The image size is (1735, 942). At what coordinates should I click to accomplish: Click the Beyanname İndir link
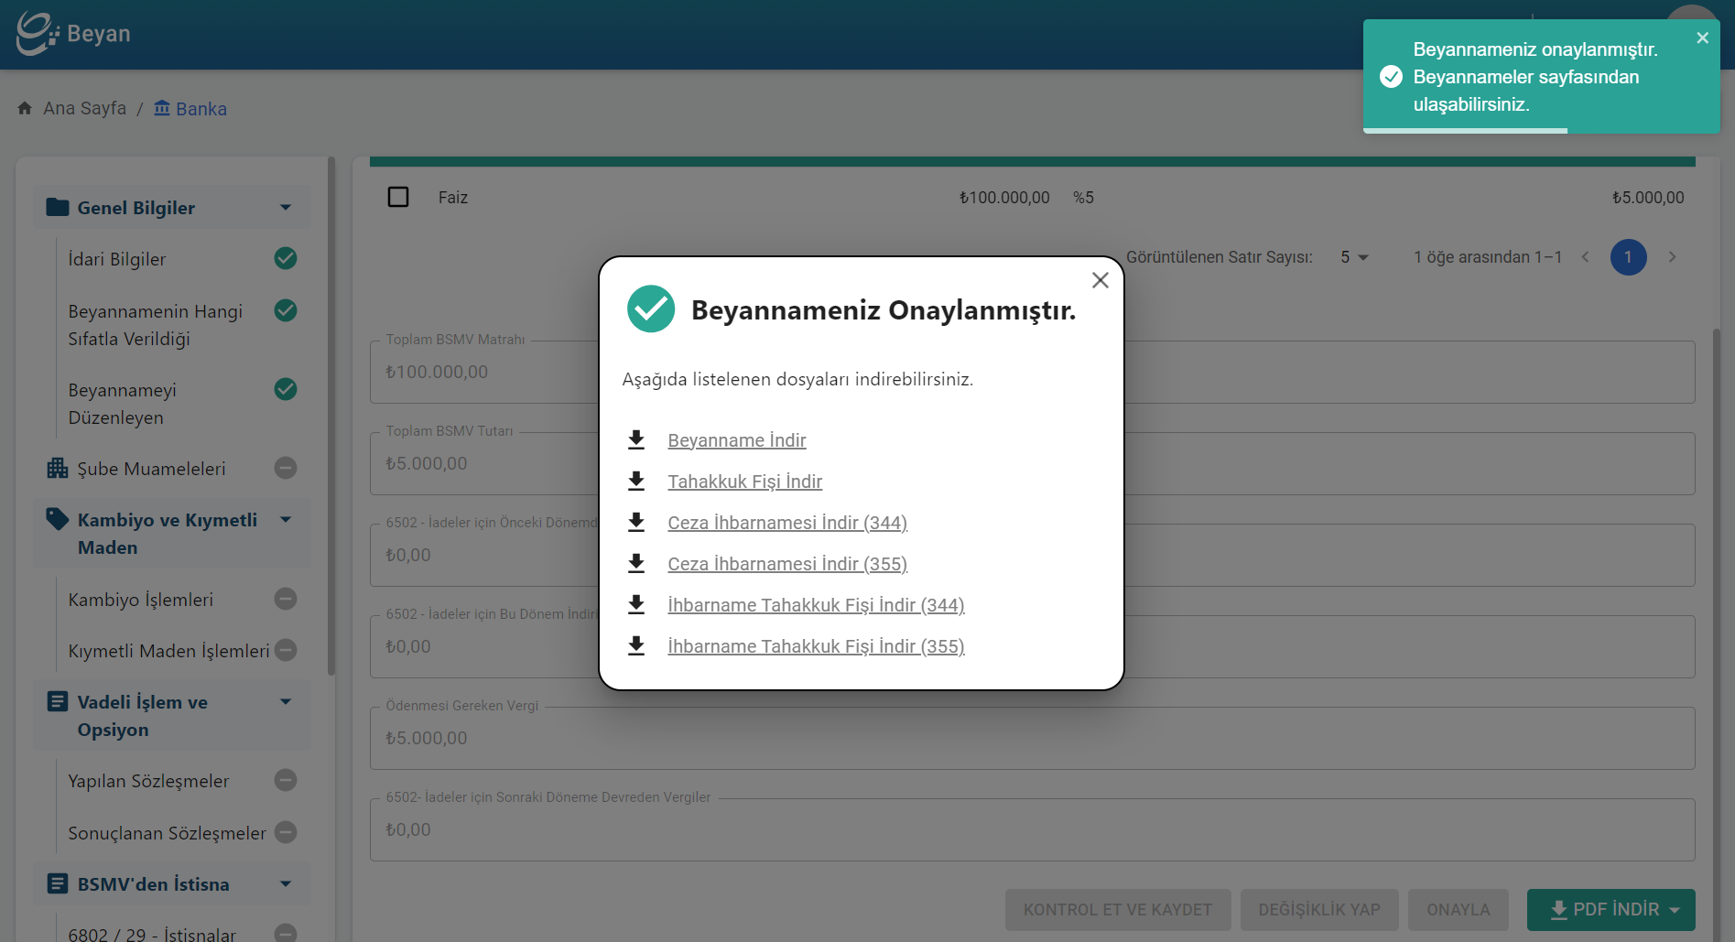pyautogui.click(x=737, y=440)
